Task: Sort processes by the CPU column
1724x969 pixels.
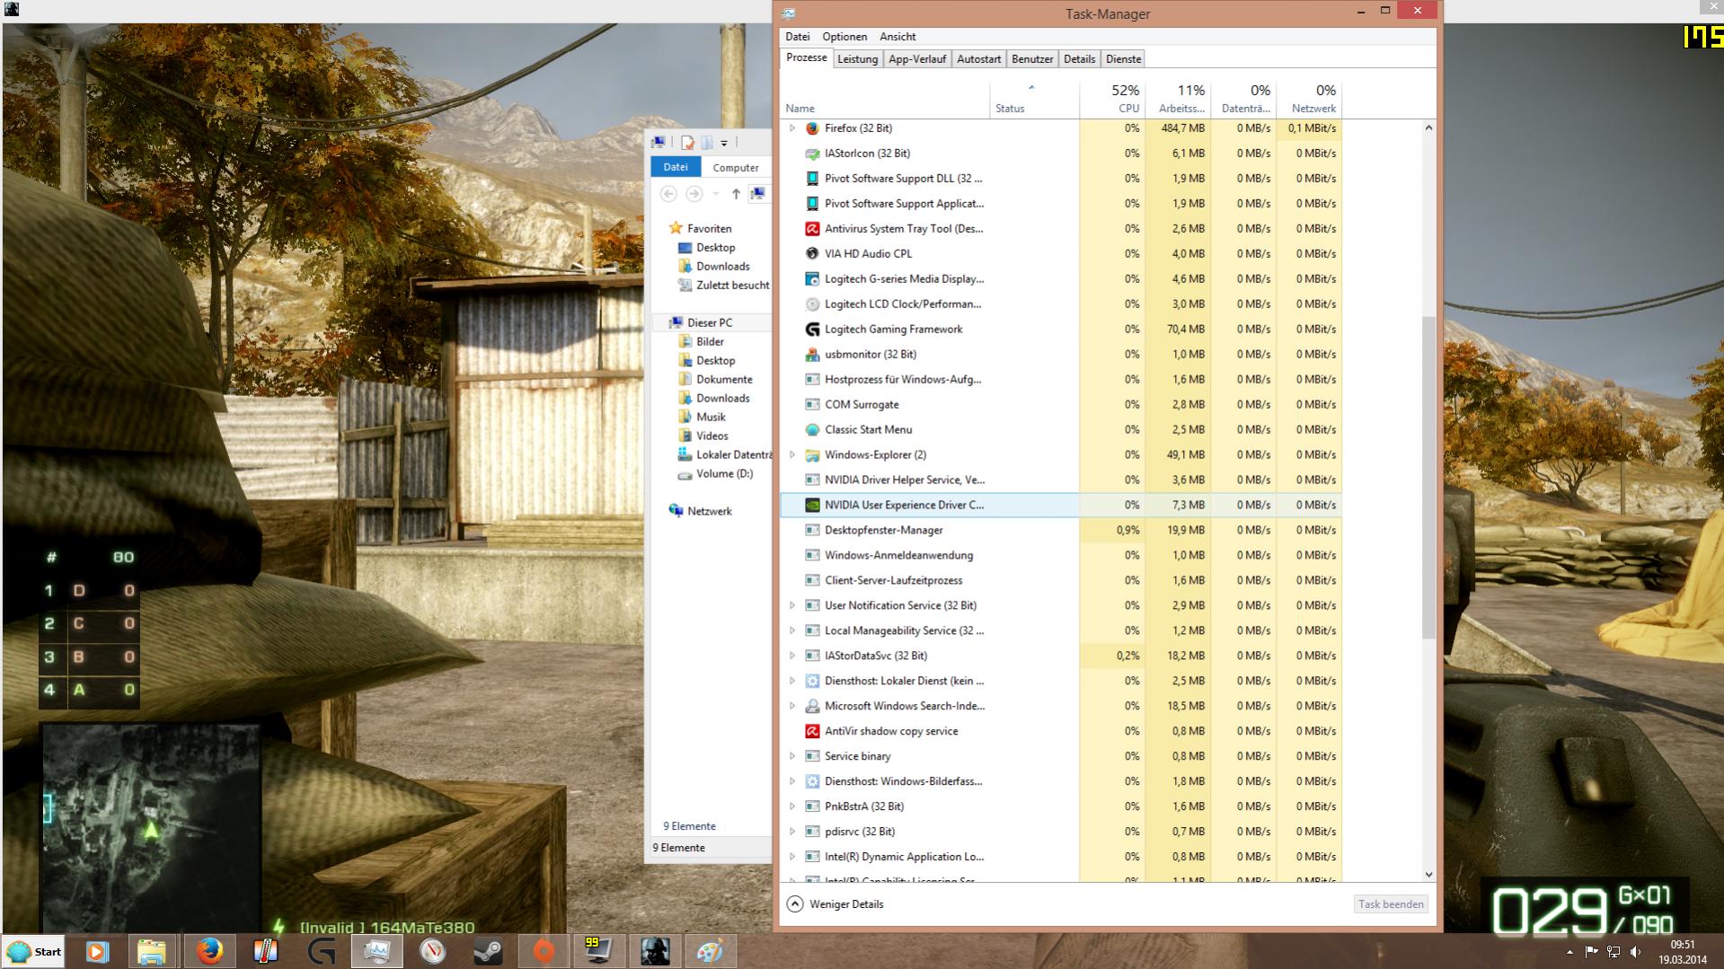Action: tap(1111, 99)
